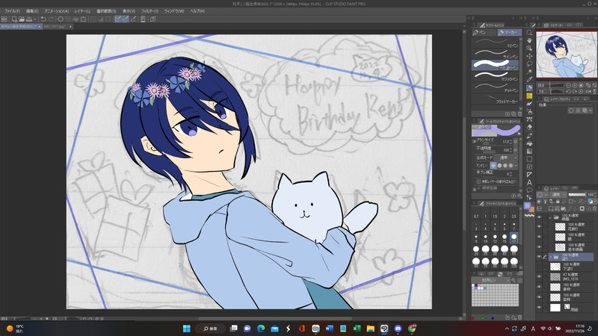Viewport: 598px width, 336px height.
Task: Click the new layer icon in Layer panel
Action: point(551,209)
